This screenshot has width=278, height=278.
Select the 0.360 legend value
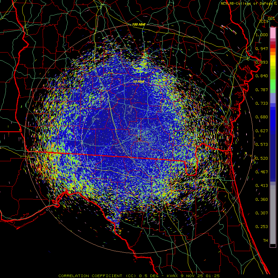pyautogui.click(x=262, y=200)
